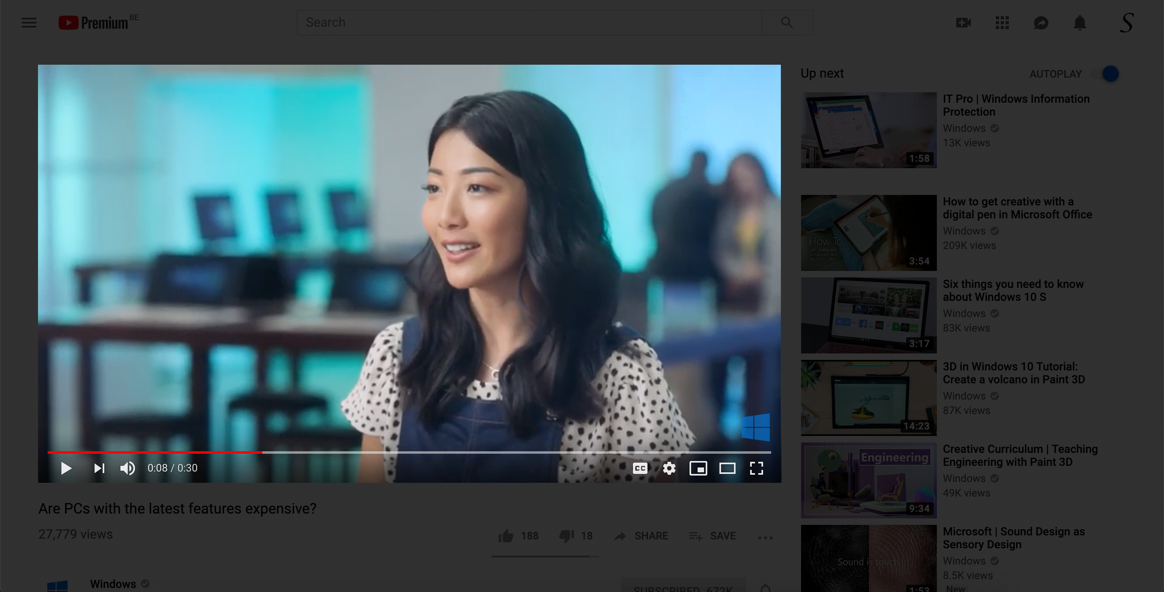Viewport: 1164px width, 592px height.
Task: Enable closed captions (CC) on video
Action: [640, 467]
